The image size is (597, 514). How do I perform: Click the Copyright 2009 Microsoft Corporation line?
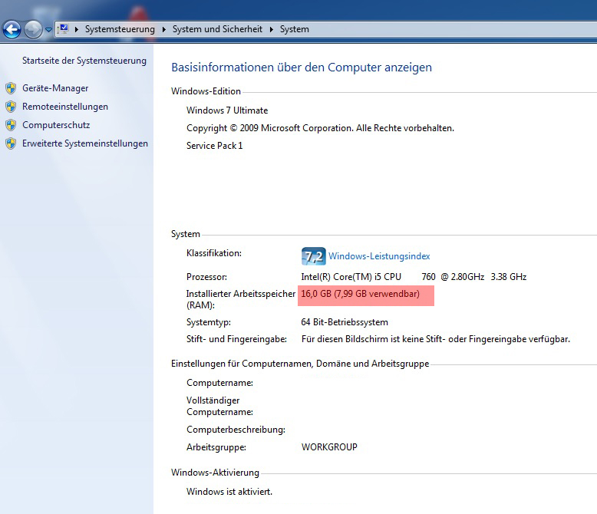pos(320,128)
